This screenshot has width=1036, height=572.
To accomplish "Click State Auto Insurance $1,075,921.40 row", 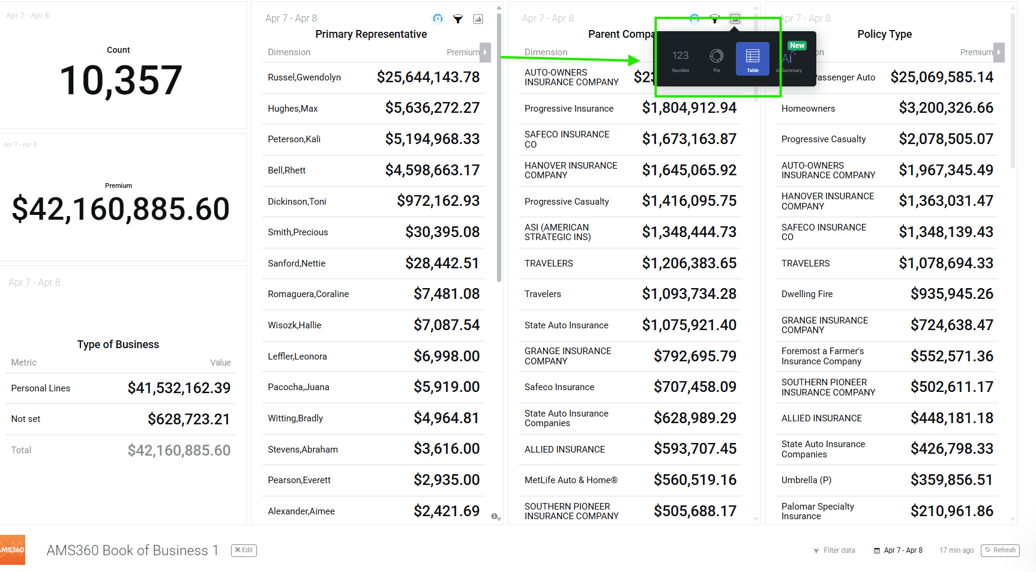I will (630, 325).
